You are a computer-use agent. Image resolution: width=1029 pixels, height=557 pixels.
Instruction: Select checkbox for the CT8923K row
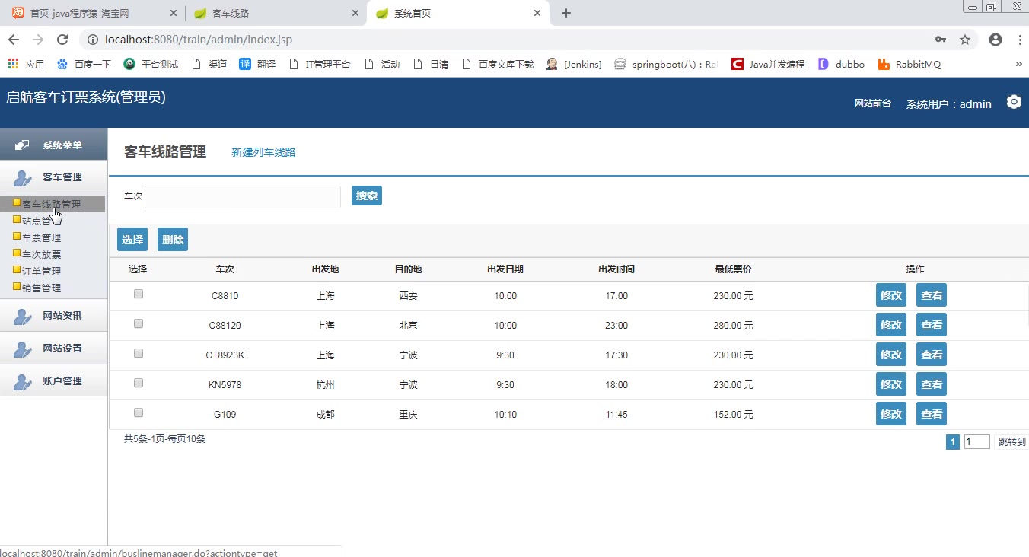point(139,353)
